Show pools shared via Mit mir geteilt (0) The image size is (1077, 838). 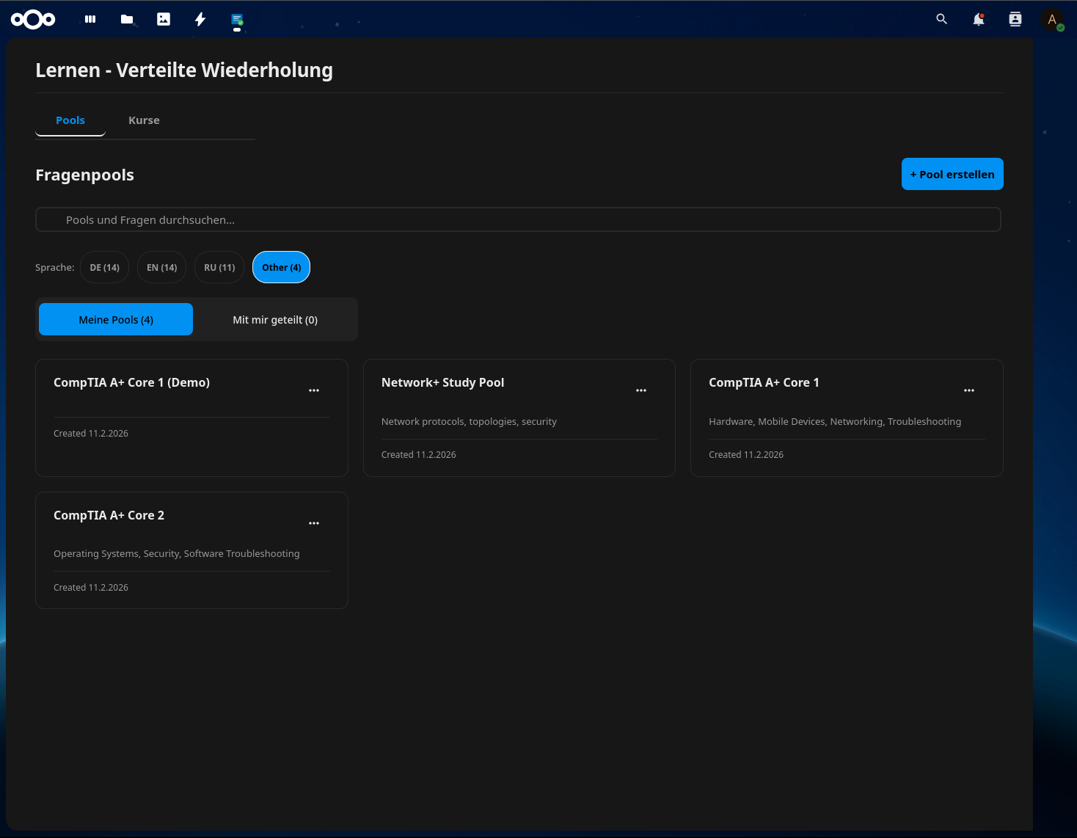274,319
